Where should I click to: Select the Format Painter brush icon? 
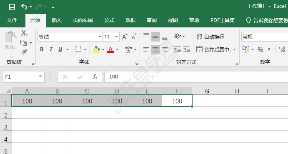click(x=24, y=52)
